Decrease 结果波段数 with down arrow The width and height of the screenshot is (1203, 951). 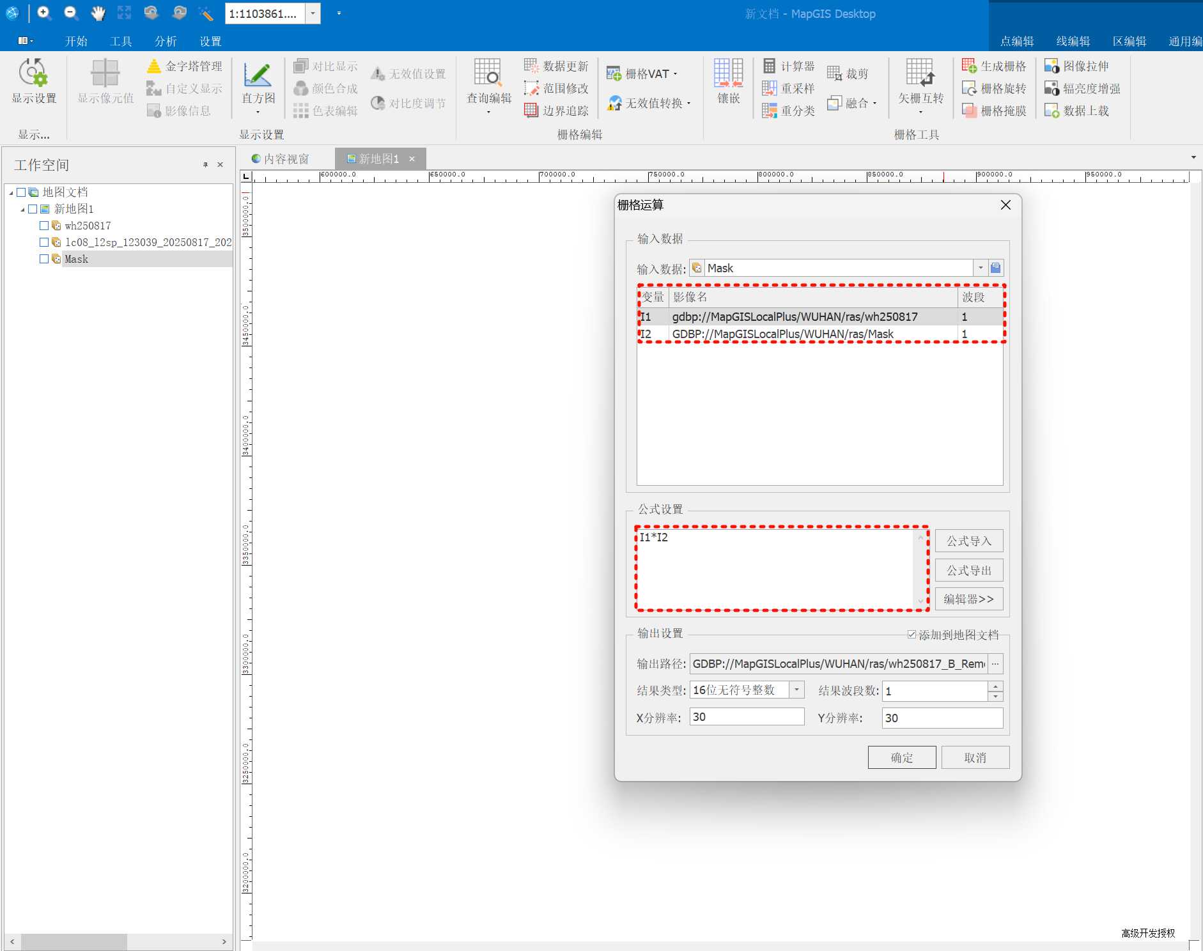[x=995, y=695]
